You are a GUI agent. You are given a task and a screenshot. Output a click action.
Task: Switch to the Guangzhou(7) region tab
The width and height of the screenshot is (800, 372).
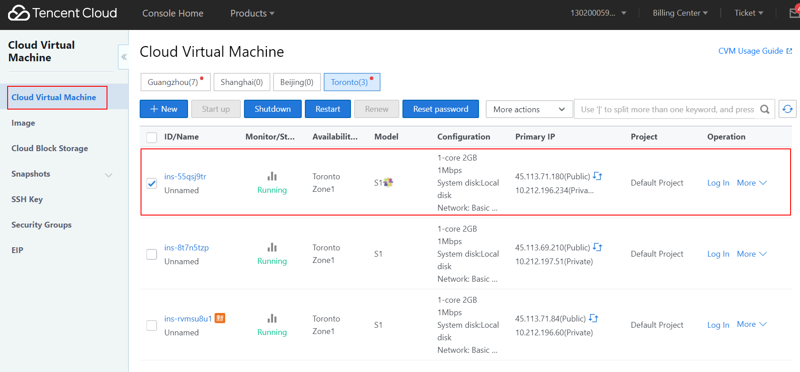click(175, 82)
